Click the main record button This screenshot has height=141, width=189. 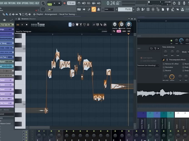click(x=64, y=3)
